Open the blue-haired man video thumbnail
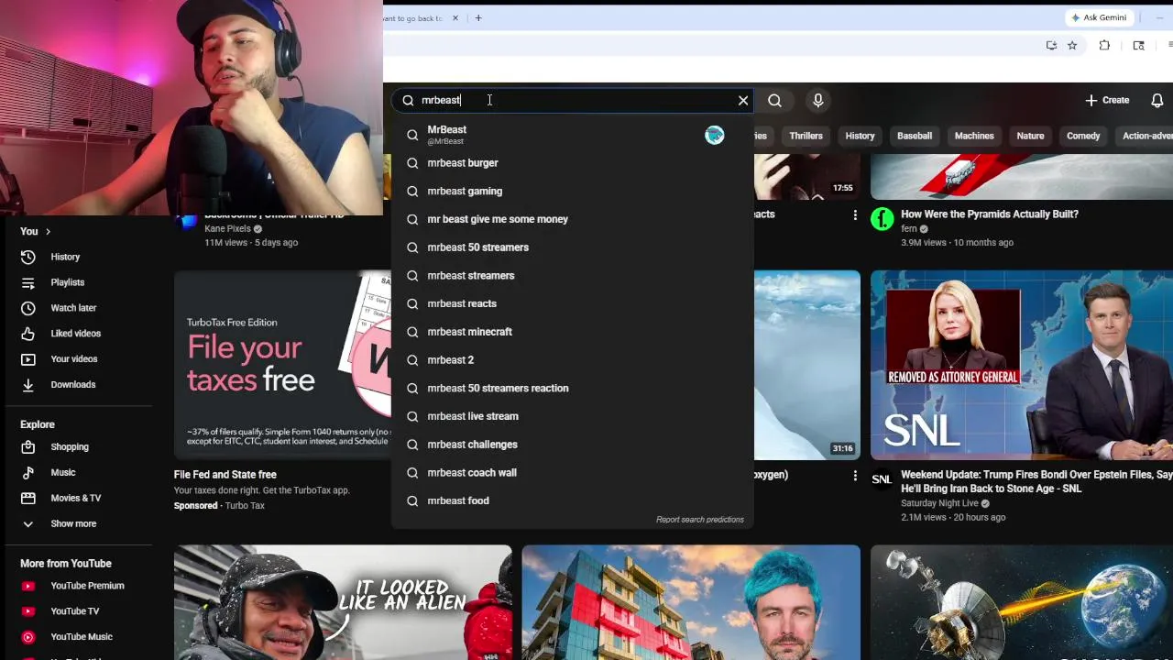Viewport: 1173px width, 660px height. coord(691,602)
